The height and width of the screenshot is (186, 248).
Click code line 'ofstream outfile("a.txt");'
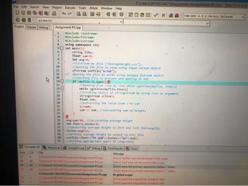(94, 71)
